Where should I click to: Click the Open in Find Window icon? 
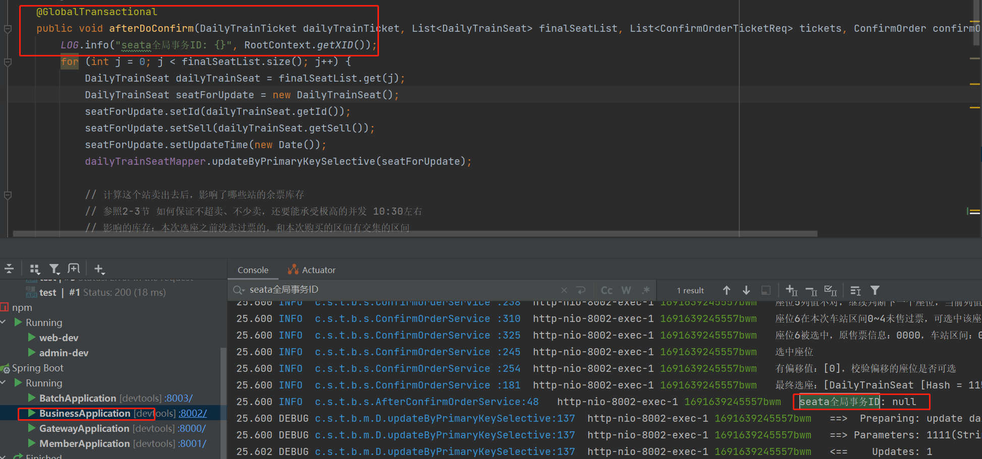pos(766,290)
